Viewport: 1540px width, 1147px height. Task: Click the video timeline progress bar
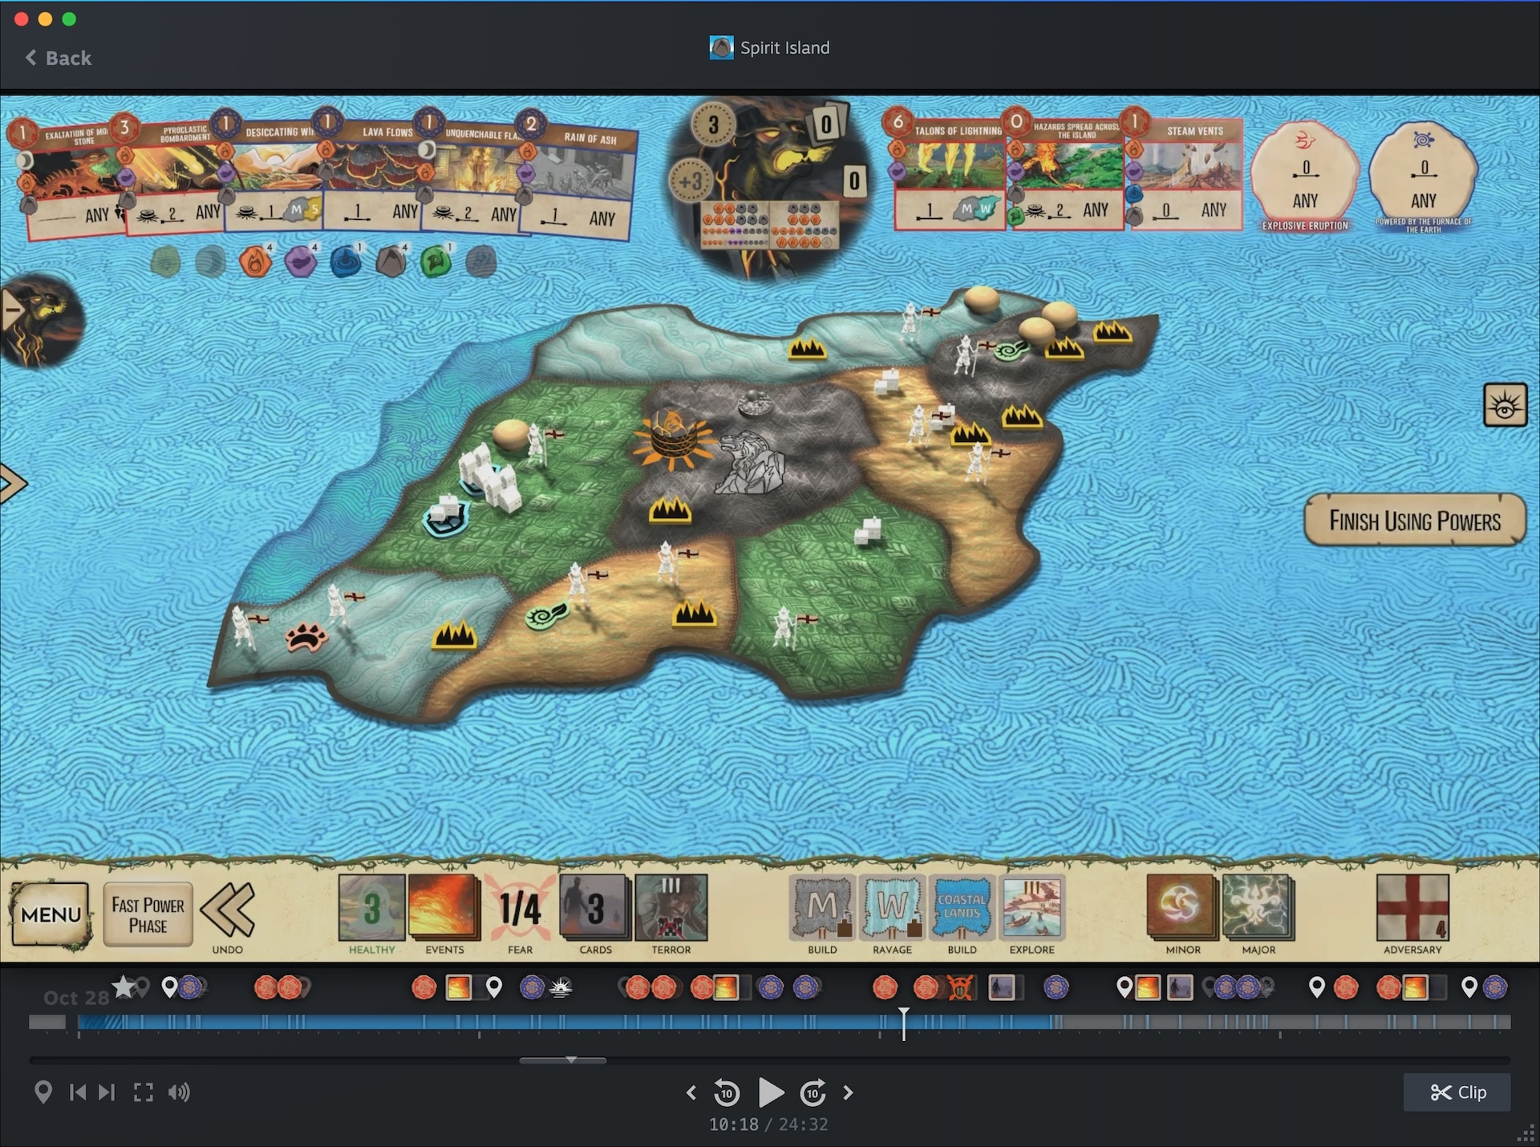770,1022
